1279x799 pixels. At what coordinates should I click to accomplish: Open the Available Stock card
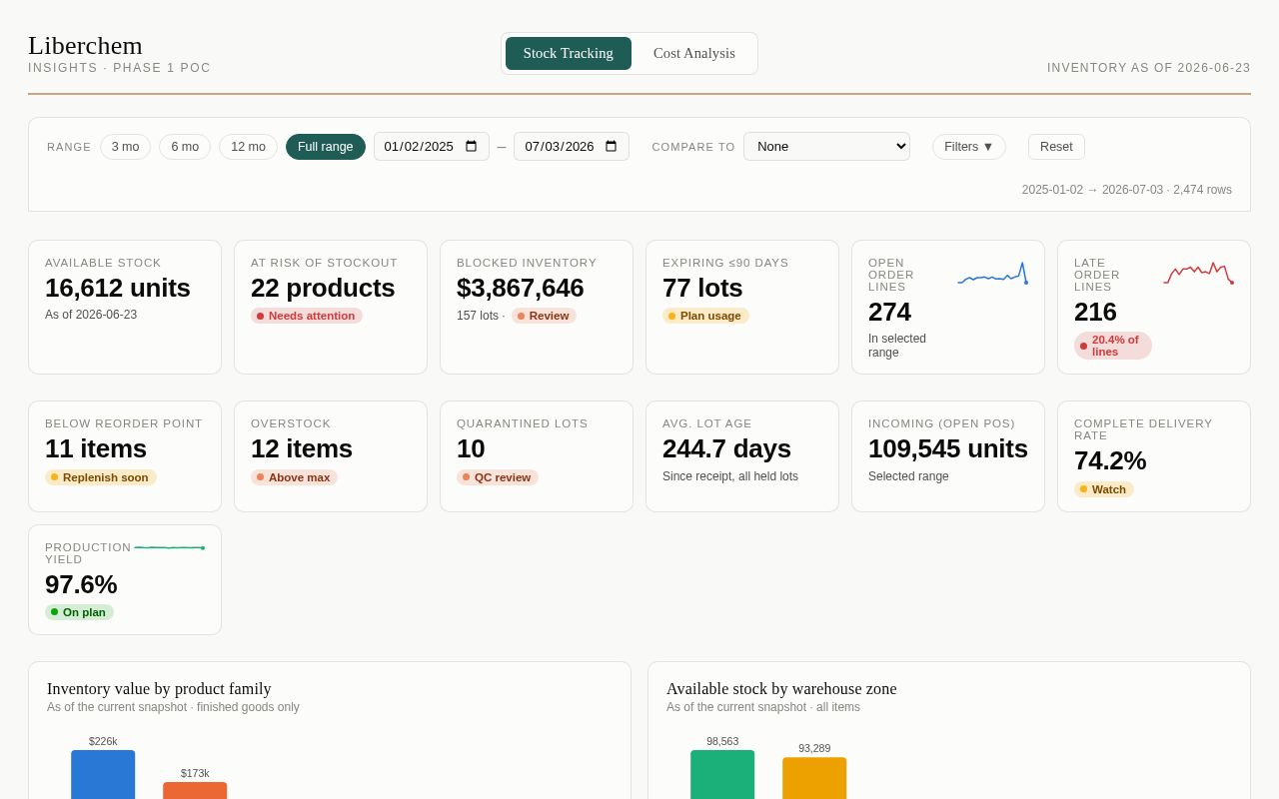[125, 308]
